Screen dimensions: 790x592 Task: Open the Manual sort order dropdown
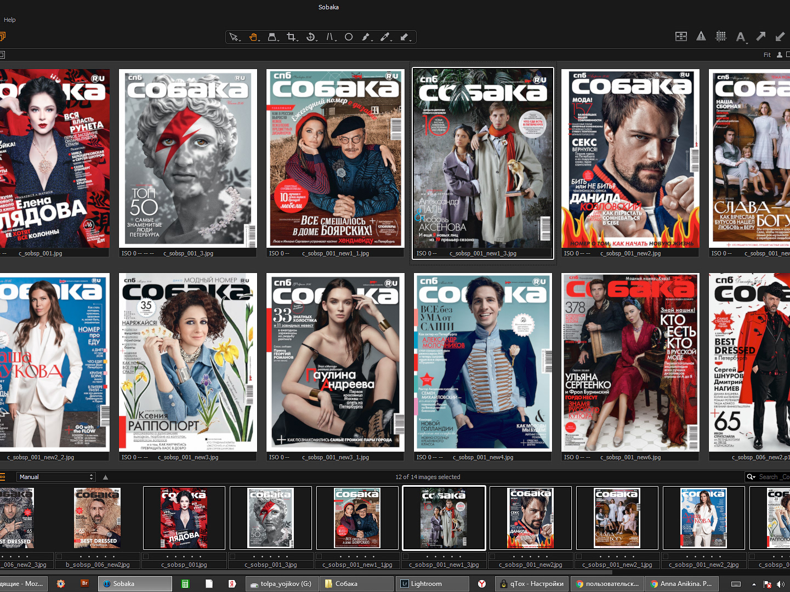[x=56, y=477]
